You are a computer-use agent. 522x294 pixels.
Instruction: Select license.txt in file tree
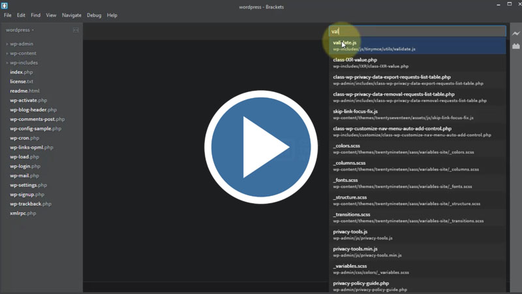[22, 82]
